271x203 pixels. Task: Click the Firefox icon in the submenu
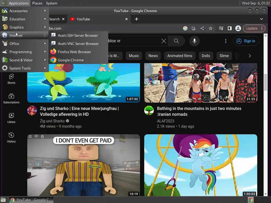pos(53,52)
